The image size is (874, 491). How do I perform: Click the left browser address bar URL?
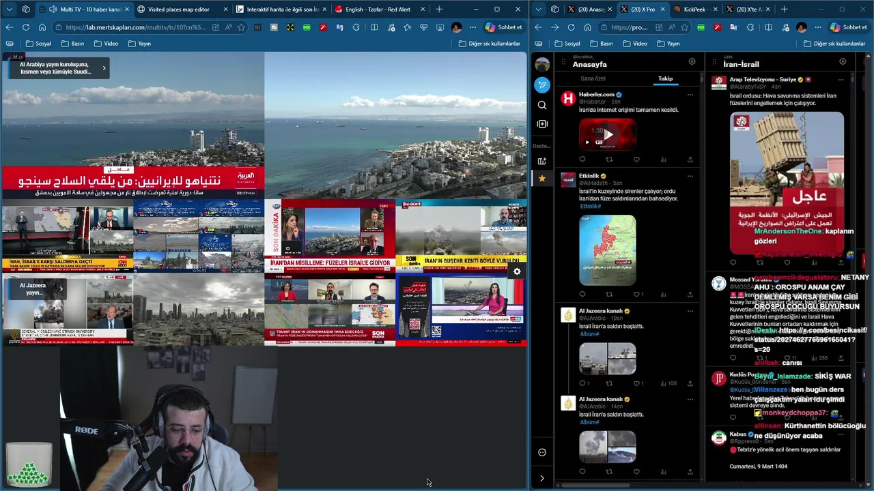[137, 27]
